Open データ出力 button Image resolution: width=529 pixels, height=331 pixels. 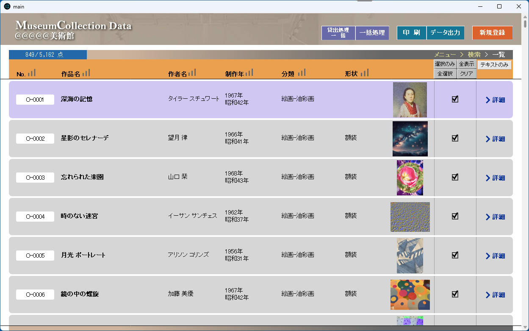[445, 33]
